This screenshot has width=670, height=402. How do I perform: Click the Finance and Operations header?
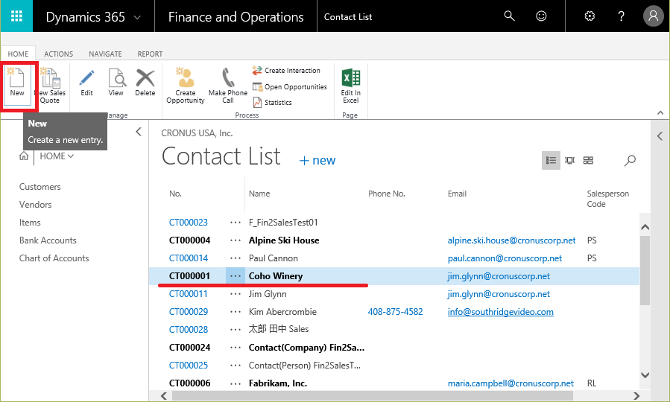(x=236, y=16)
